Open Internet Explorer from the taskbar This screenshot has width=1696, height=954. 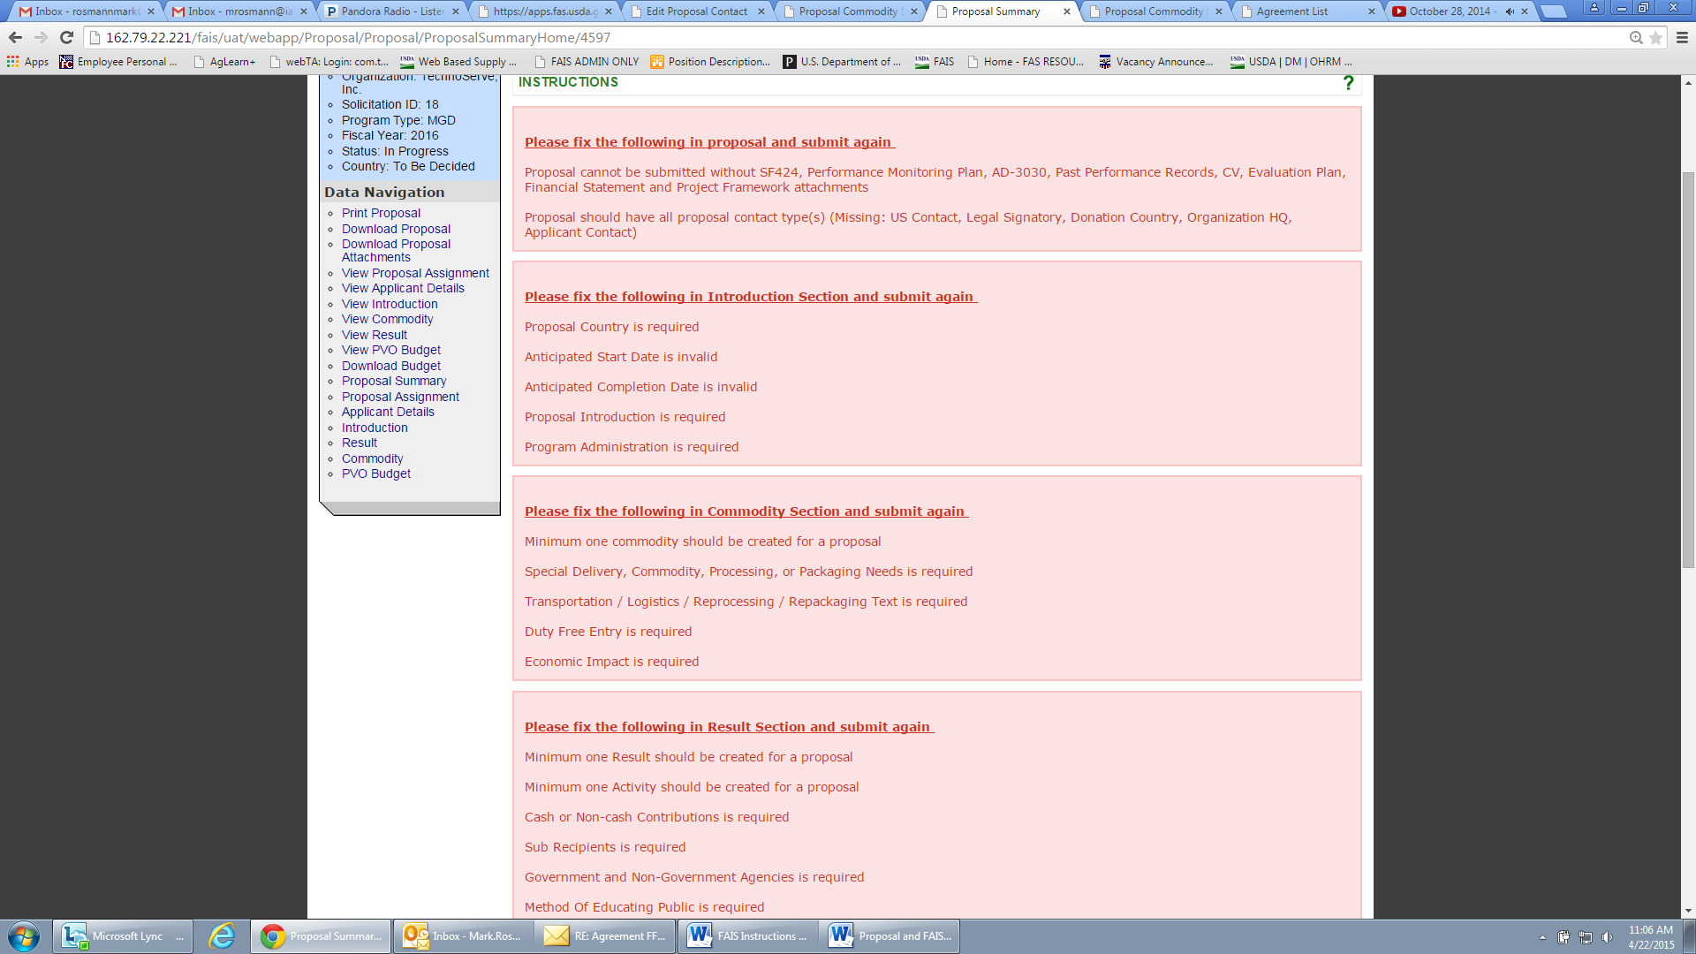[221, 936]
